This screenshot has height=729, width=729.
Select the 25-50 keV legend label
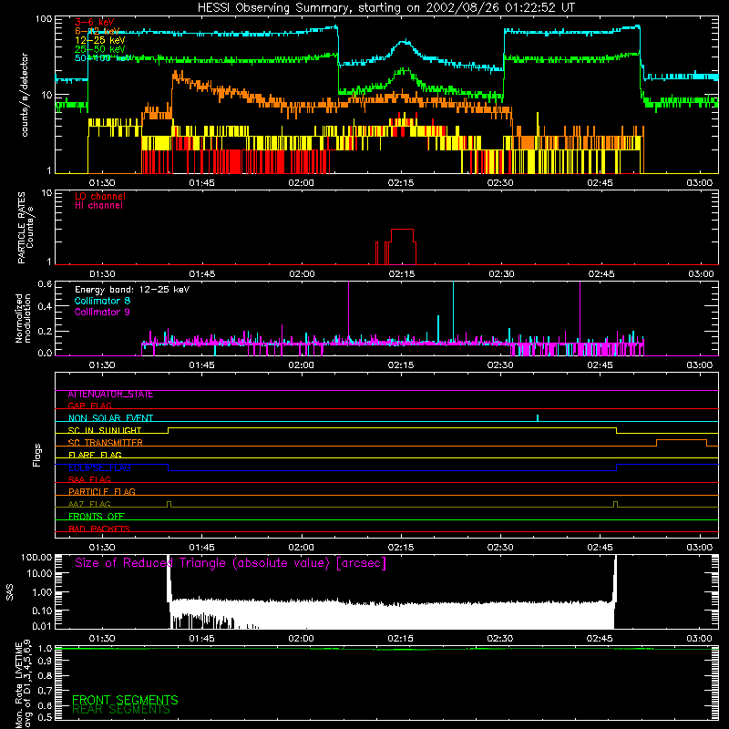point(100,49)
